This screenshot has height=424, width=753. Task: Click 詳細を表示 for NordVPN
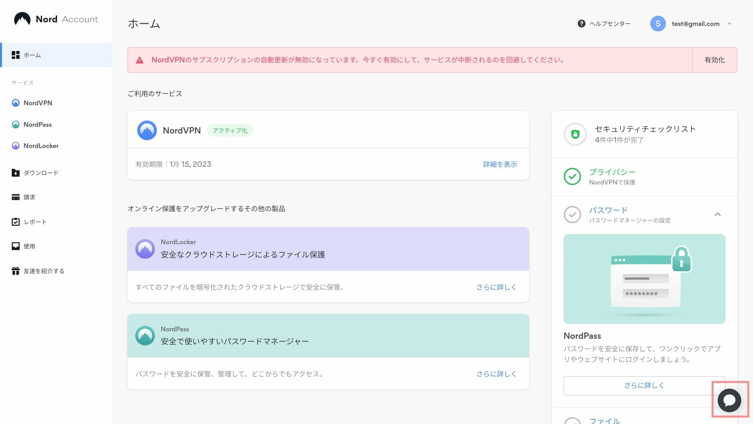[x=500, y=164]
